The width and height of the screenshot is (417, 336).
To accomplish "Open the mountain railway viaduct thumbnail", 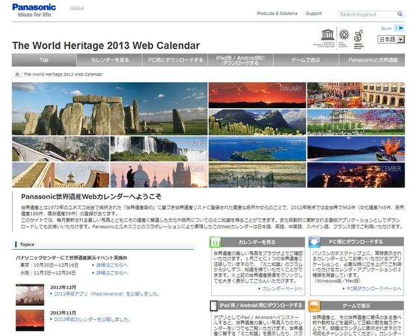I will [61, 149].
